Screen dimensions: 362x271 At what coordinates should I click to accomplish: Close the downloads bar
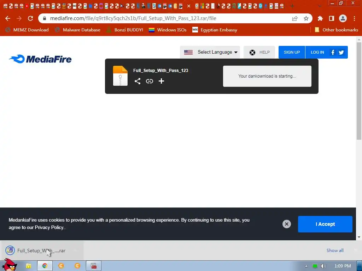(356, 250)
